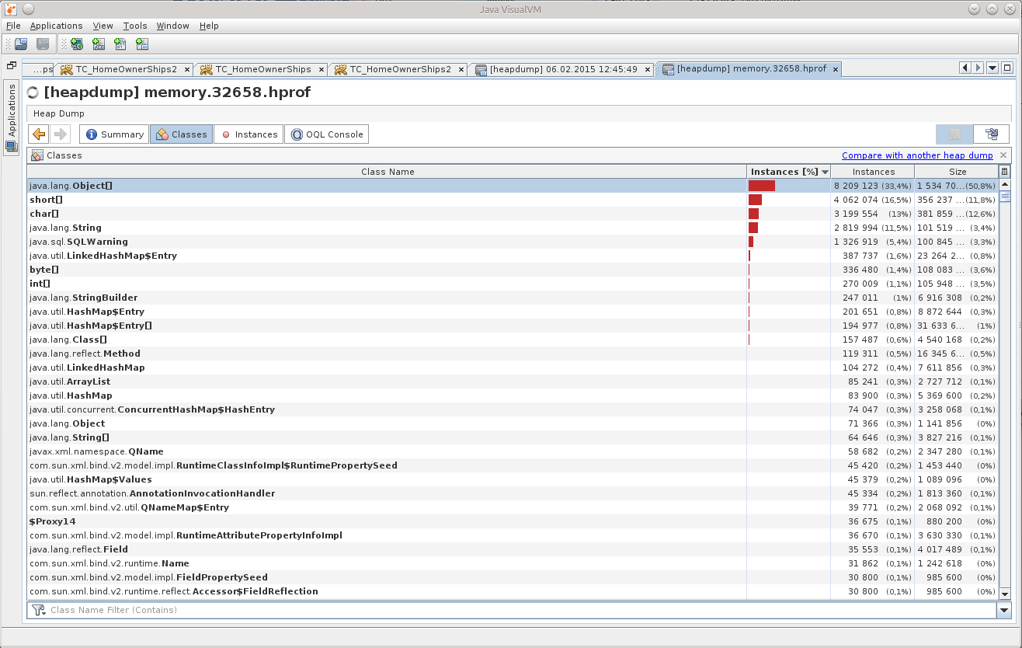Click the Java VisualVM window icon
The image size is (1022, 648).
click(9, 9)
